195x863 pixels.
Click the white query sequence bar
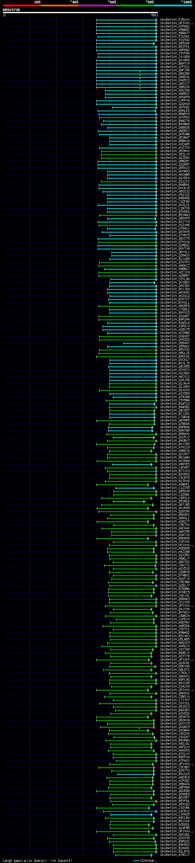80,13
